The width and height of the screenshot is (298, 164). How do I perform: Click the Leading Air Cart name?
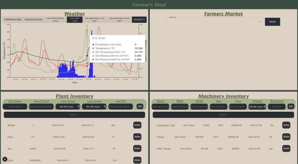point(166,125)
